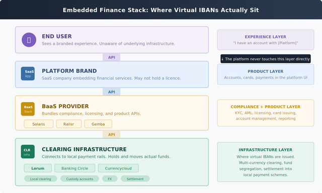Click the Local clearing tag
This screenshot has width=322, height=193.
(40, 179)
